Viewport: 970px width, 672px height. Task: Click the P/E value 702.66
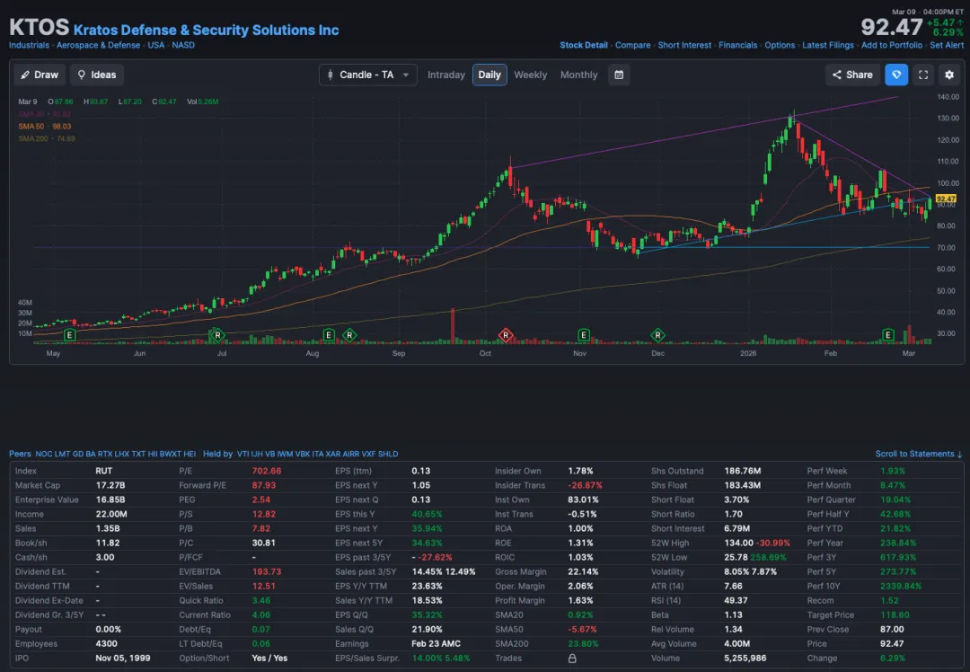coord(267,471)
